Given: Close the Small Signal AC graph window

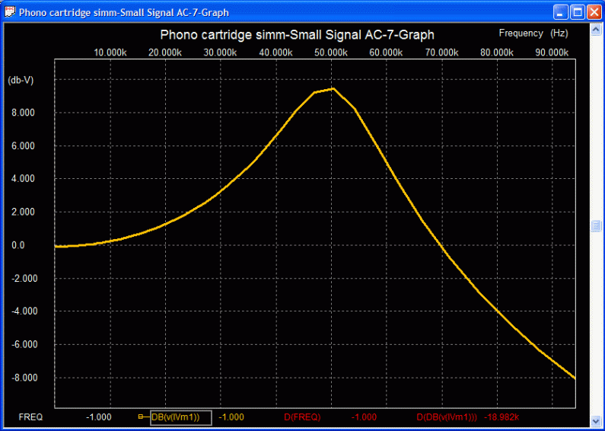Looking at the screenshot, I should tap(594, 12).
